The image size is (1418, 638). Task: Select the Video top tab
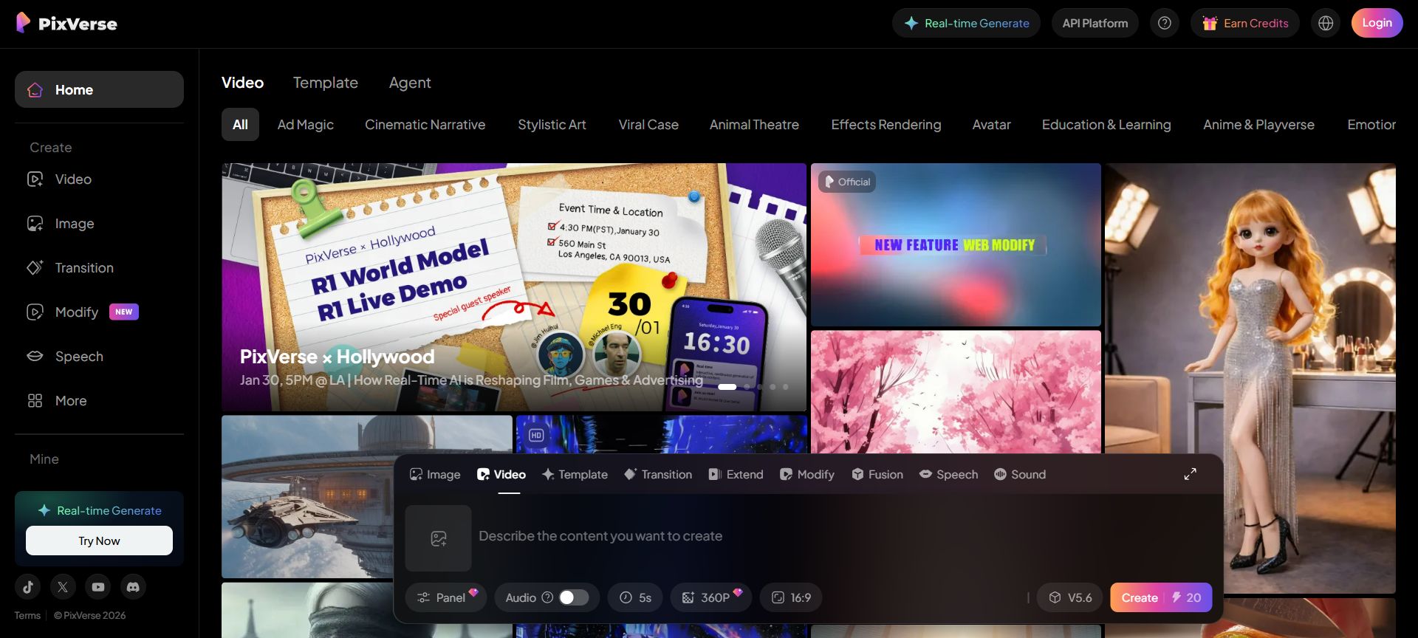[242, 83]
